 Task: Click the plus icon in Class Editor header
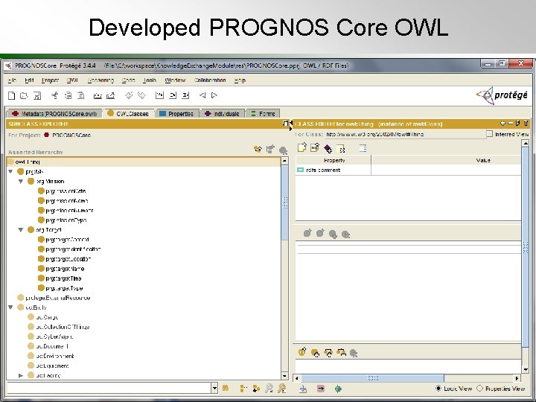pos(502,123)
